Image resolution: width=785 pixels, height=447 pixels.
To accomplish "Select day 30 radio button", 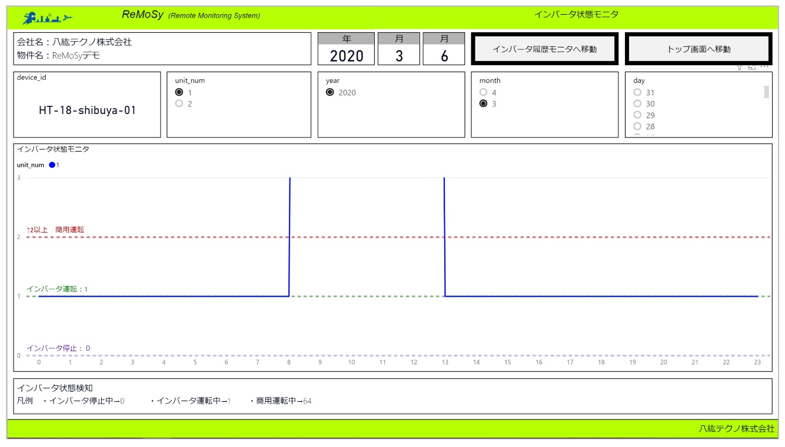I will [x=637, y=103].
